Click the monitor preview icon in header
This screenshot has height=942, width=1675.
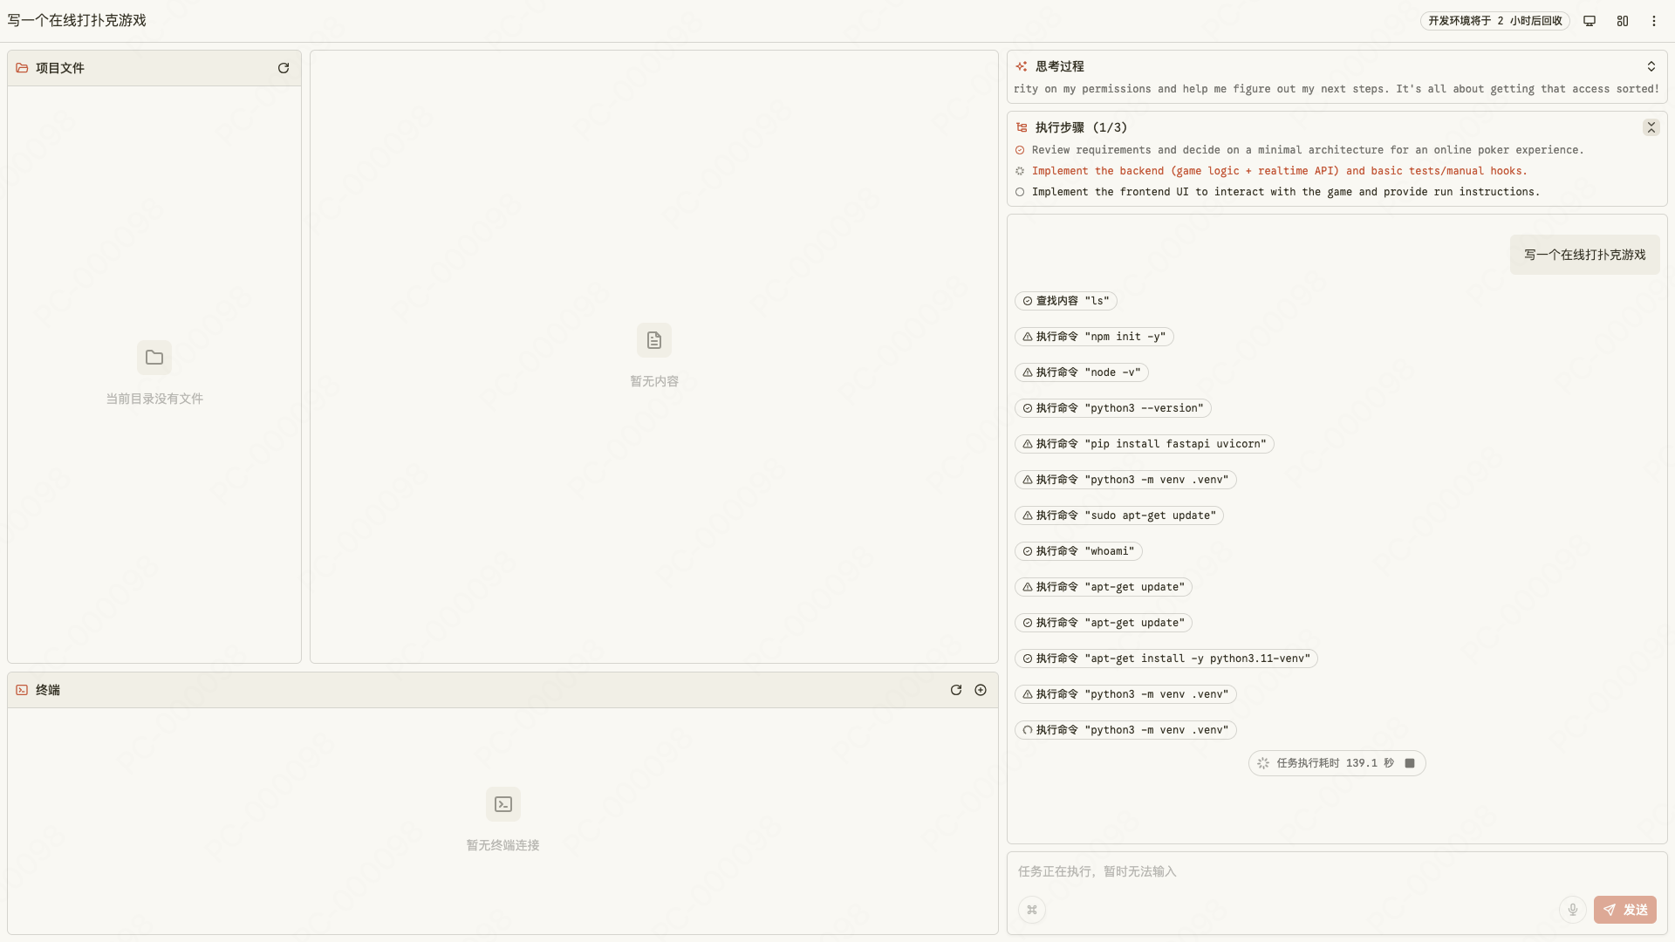coord(1590,21)
